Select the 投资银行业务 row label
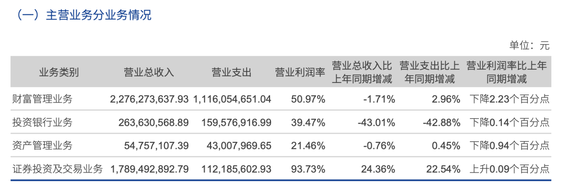Screen dimensions: 564x189 click(42, 123)
